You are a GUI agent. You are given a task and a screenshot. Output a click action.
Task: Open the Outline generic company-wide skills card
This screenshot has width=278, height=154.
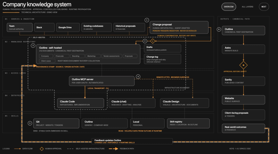105,123
